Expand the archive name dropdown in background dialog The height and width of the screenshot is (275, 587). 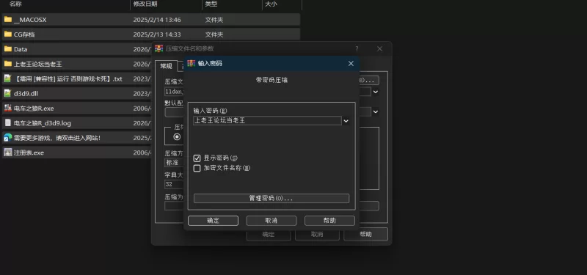376,92
